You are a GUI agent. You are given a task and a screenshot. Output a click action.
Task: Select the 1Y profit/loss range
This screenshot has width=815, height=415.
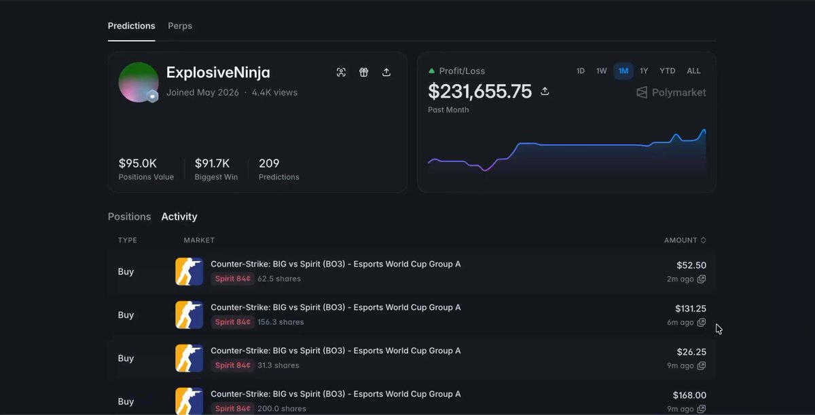click(644, 71)
